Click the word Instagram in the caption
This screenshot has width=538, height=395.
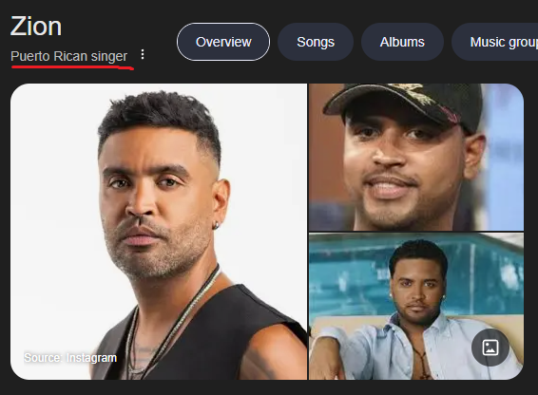(91, 358)
